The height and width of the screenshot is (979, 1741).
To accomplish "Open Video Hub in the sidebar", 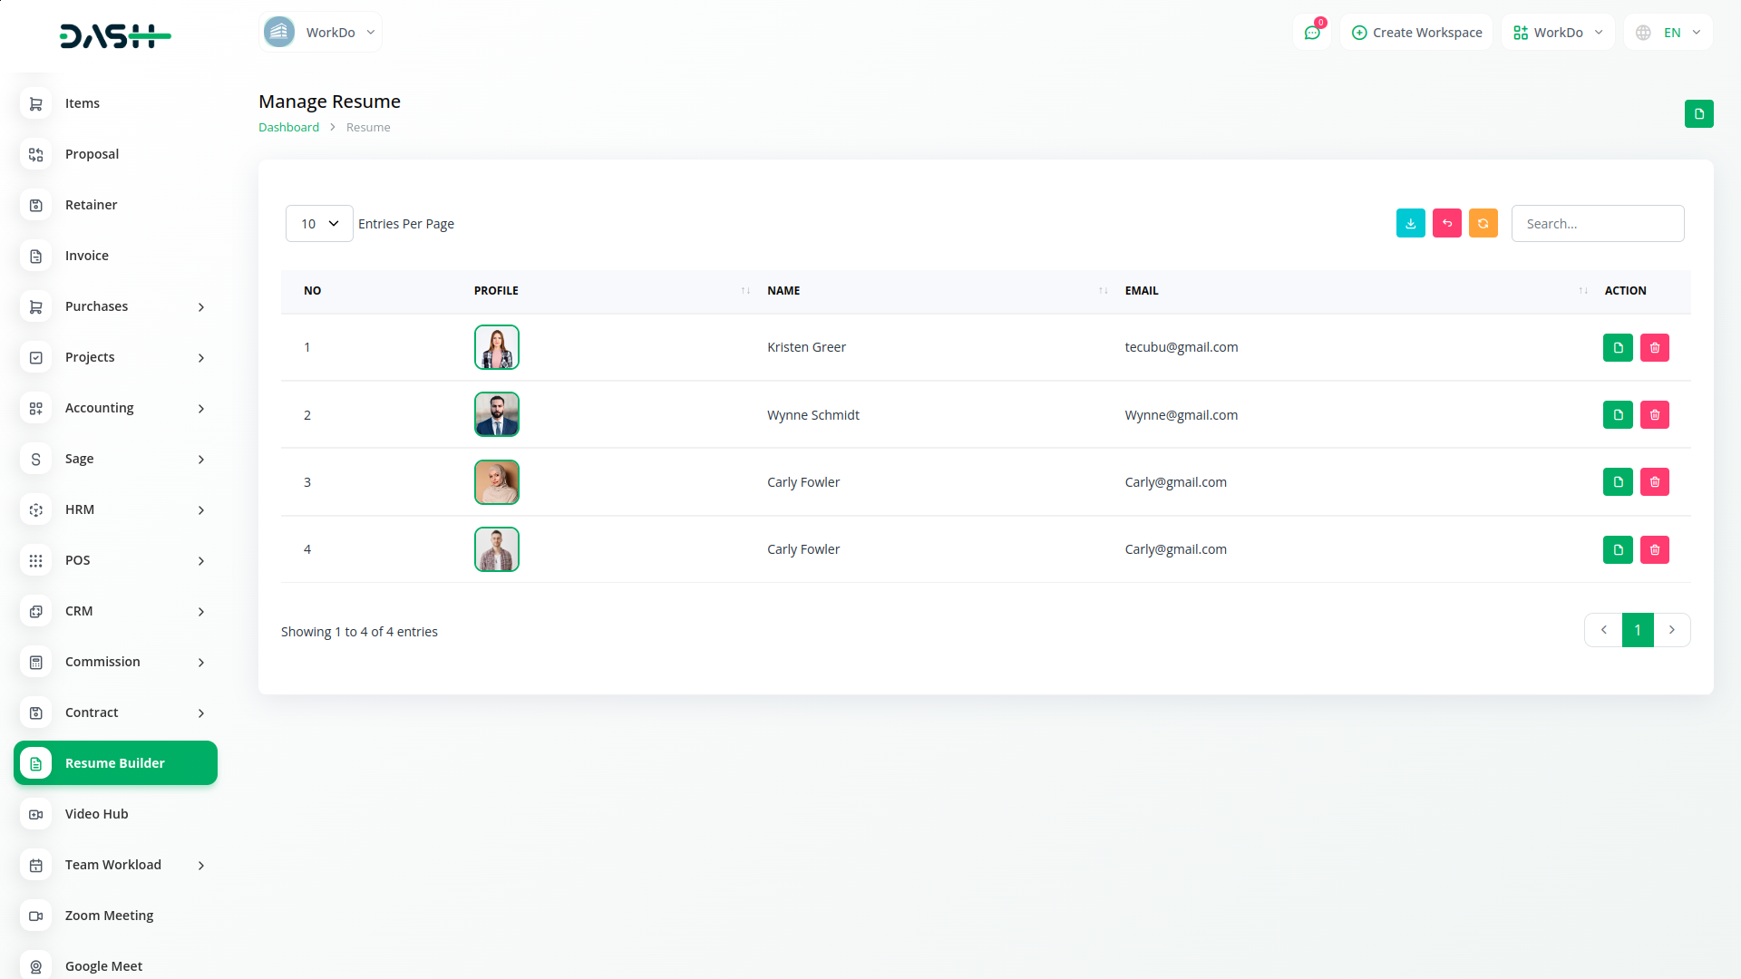I will point(97,814).
